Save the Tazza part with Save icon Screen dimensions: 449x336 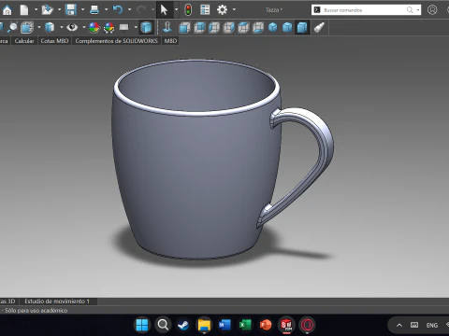[71, 10]
